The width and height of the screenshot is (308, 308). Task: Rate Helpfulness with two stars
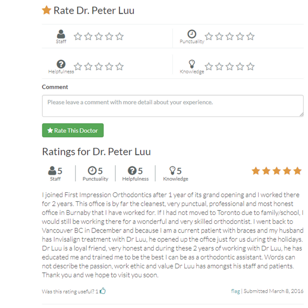(89, 67)
